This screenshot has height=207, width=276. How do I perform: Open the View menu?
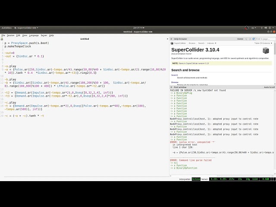25,35
